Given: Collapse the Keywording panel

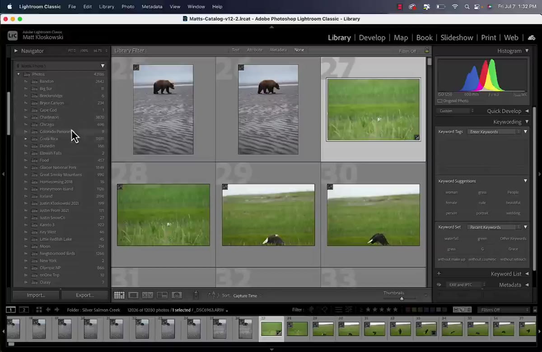Looking at the screenshot, I should point(527,122).
